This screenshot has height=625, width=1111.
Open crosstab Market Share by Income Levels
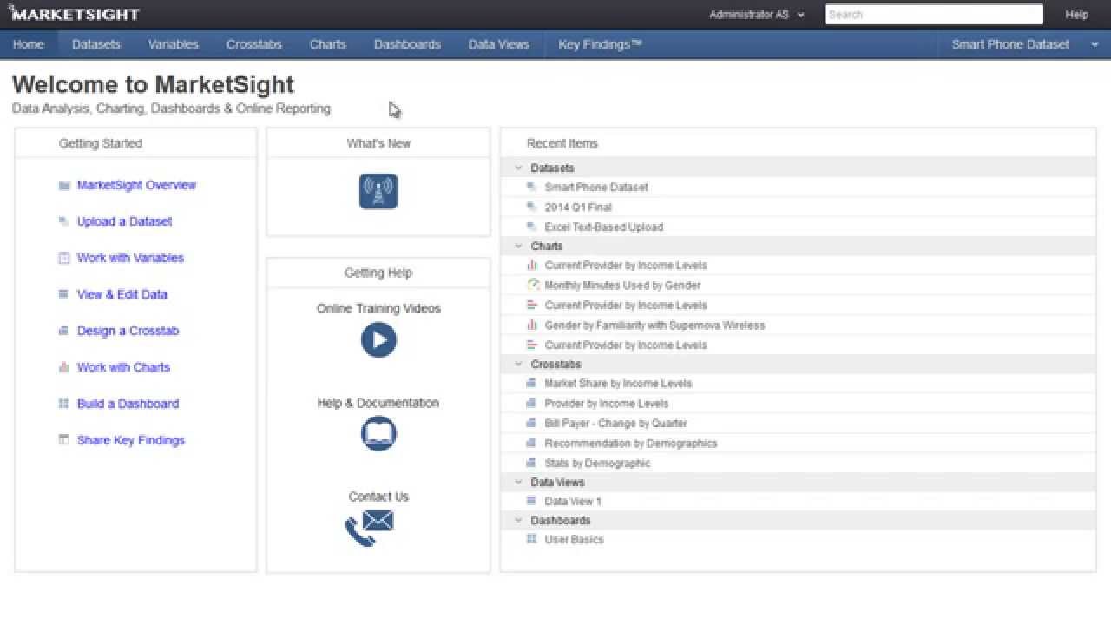pos(618,383)
